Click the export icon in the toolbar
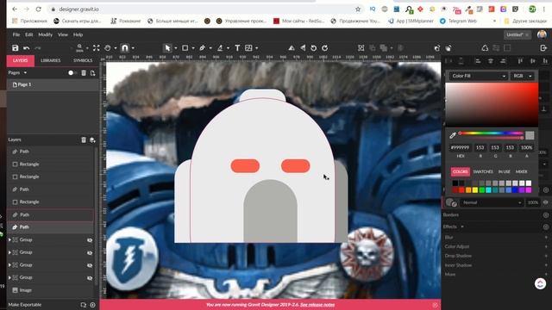This screenshot has height=310, width=552. [x=543, y=48]
